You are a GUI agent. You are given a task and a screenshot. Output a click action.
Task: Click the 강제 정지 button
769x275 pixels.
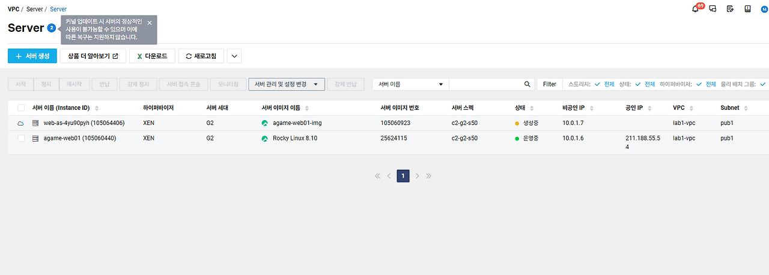tap(138, 84)
